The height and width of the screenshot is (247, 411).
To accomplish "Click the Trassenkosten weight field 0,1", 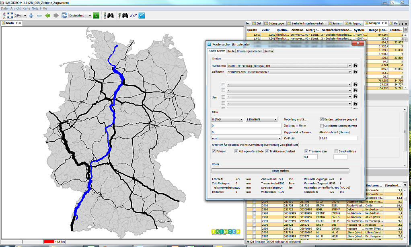I will pyautogui.click(x=310, y=157).
